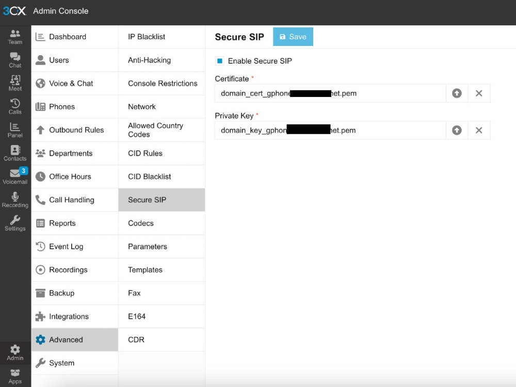Open Voicemail with 3 unread badge

(15, 176)
